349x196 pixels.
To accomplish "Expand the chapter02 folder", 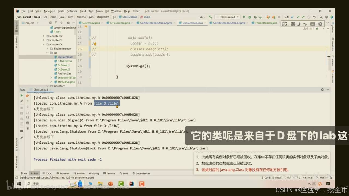I will (x=43, y=36).
